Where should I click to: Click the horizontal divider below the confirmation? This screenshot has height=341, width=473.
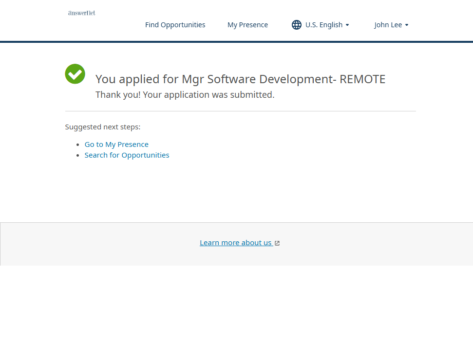point(240,111)
